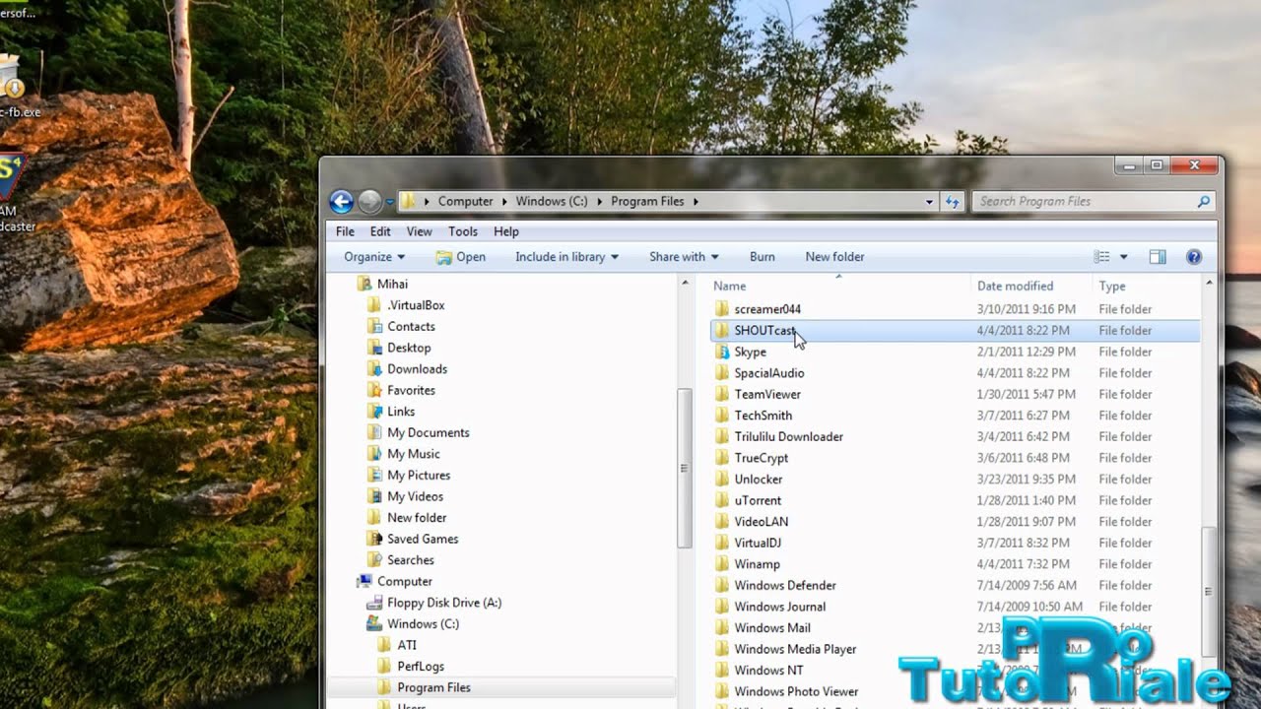Open the View menu

coord(420,231)
